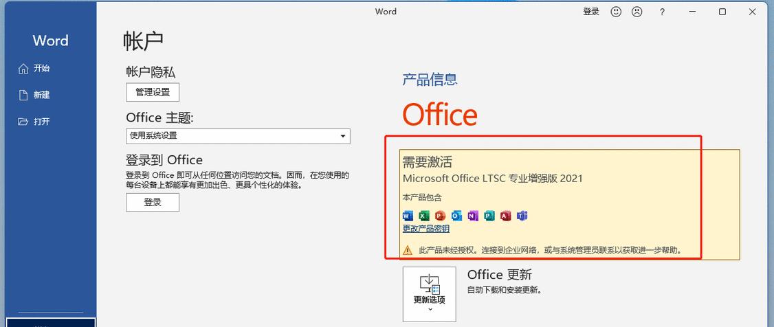Viewport: 774px width, 327px height.
Task: Click the PowerPoint app icon in product list
Action: [x=441, y=216]
